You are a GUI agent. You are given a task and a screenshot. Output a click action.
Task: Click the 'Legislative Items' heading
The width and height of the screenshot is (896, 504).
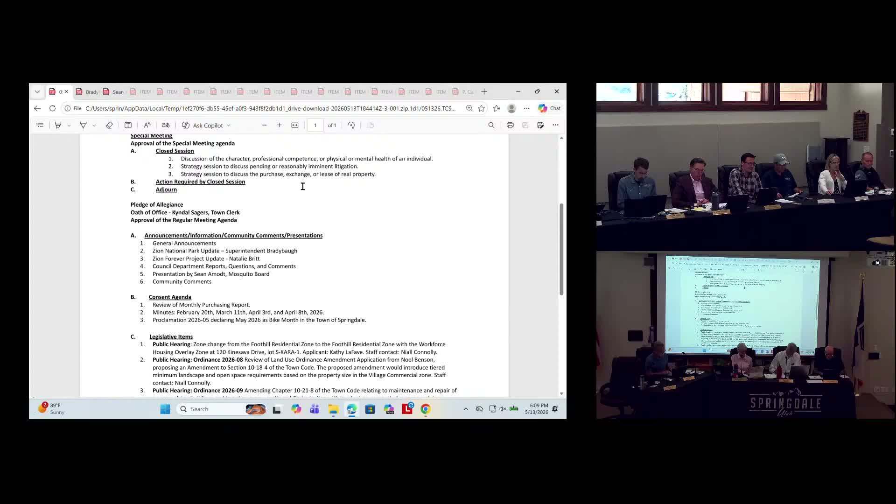pos(171,337)
